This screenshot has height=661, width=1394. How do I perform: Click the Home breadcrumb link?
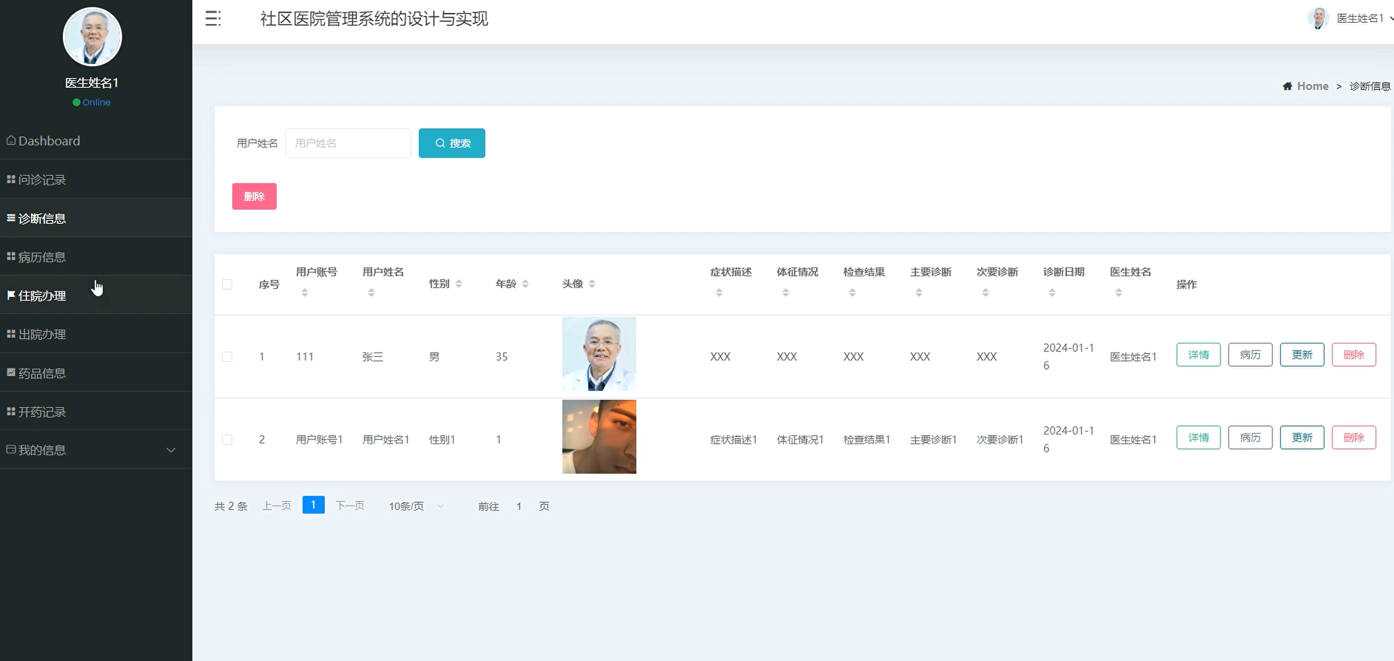coord(1312,86)
